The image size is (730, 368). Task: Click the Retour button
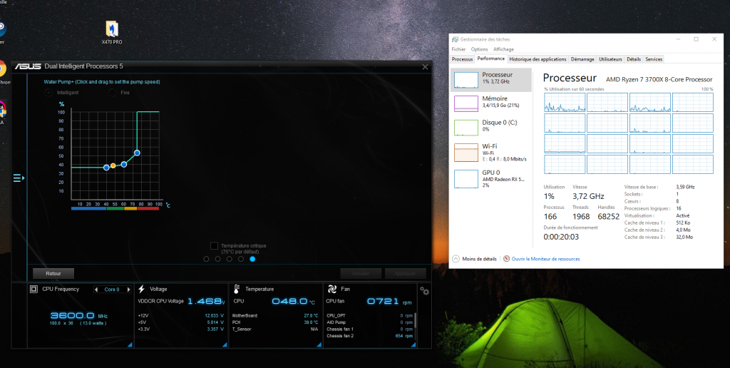click(53, 273)
